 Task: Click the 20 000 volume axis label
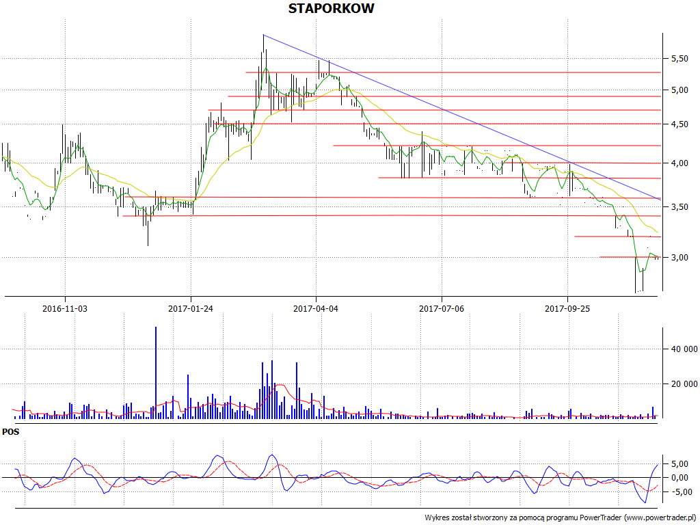pos(684,384)
